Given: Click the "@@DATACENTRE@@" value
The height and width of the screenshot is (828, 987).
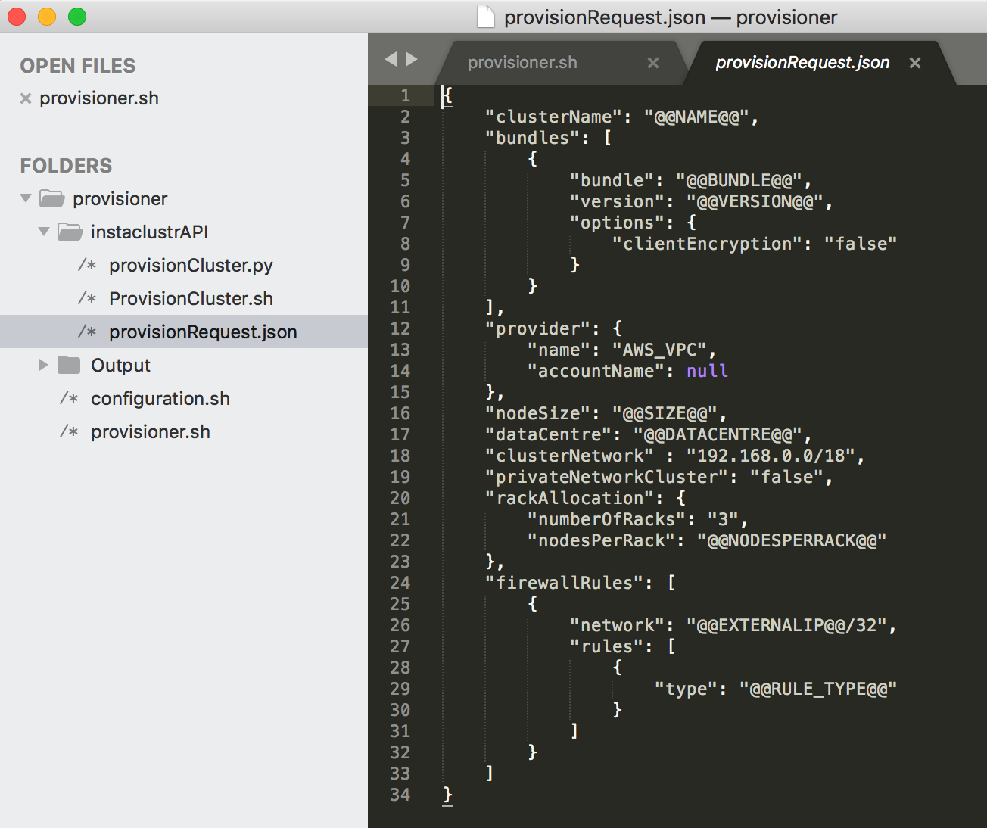Looking at the screenshot, I should coord(718,434).
